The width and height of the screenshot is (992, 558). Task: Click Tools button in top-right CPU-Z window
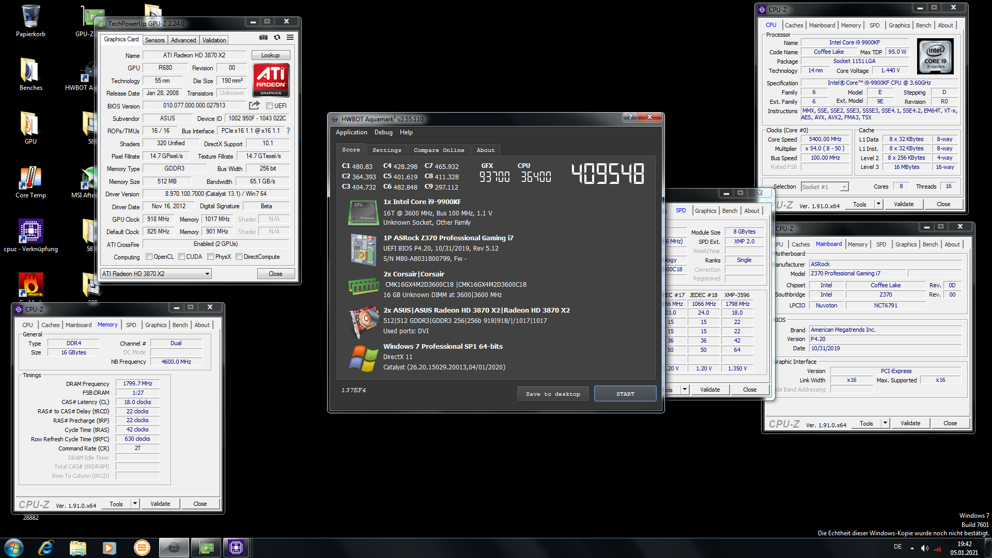pyautogui.click(x=860, y=204)
